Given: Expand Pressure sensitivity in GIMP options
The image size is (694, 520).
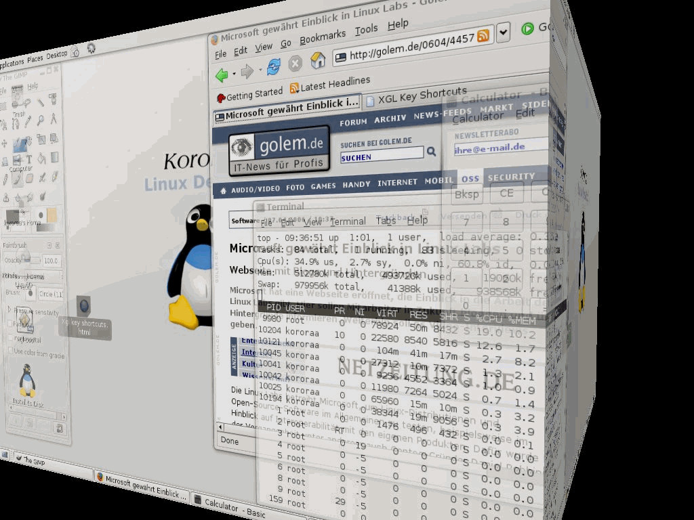Looking at the screenshot, I should [x=9, y=309].
